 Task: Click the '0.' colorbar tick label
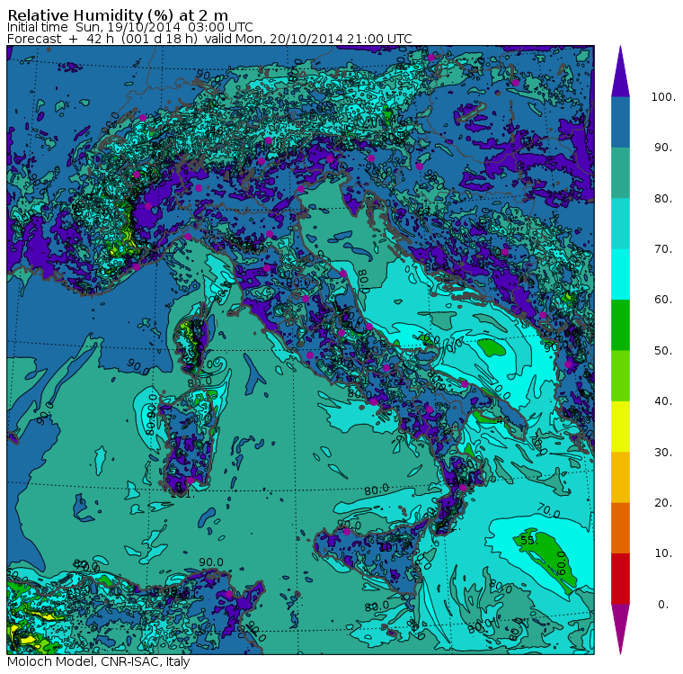point(663,605)
